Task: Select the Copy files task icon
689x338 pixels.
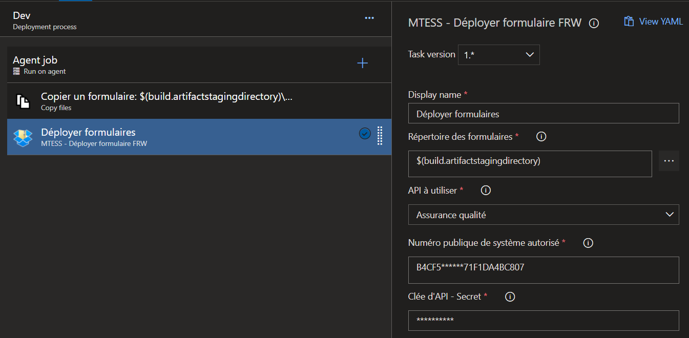Action: [x=24, y=101]
